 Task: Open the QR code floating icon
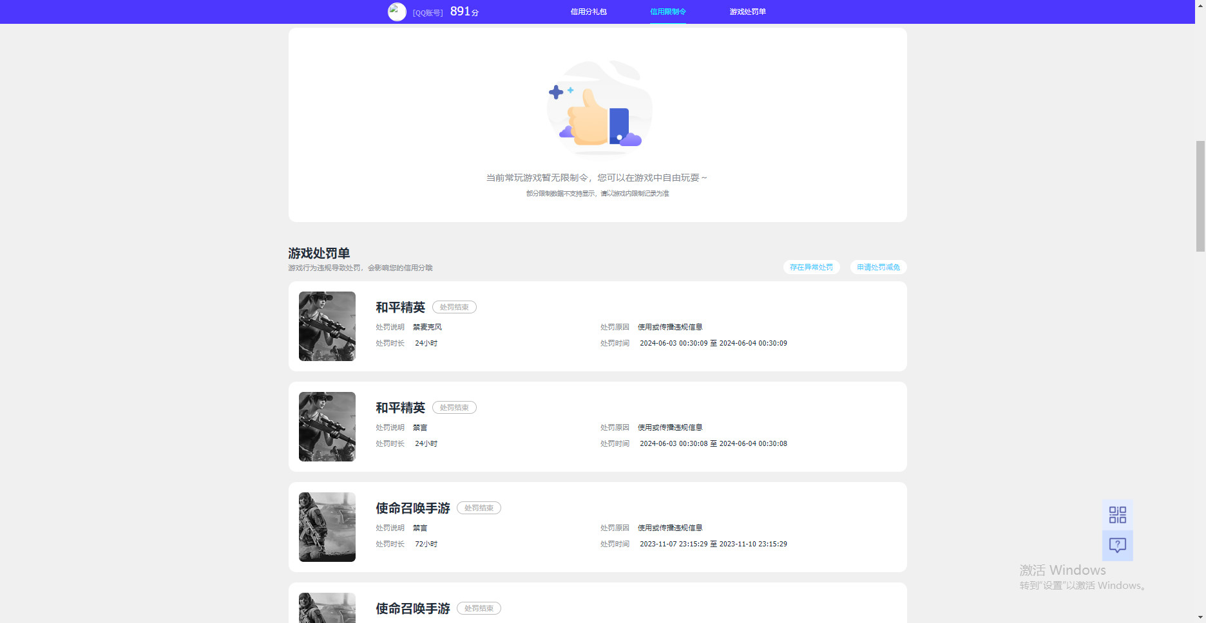[x=1118, y=514]
